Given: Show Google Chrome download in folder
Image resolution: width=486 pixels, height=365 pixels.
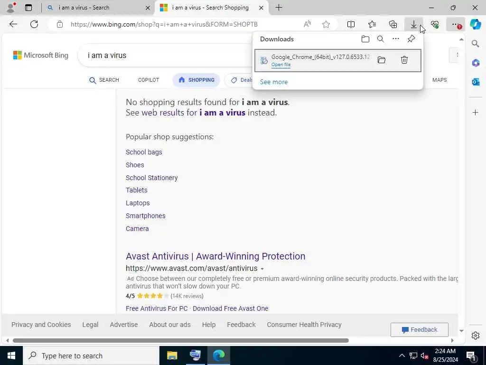Looking at the screenshot, I should click(382, 60).
